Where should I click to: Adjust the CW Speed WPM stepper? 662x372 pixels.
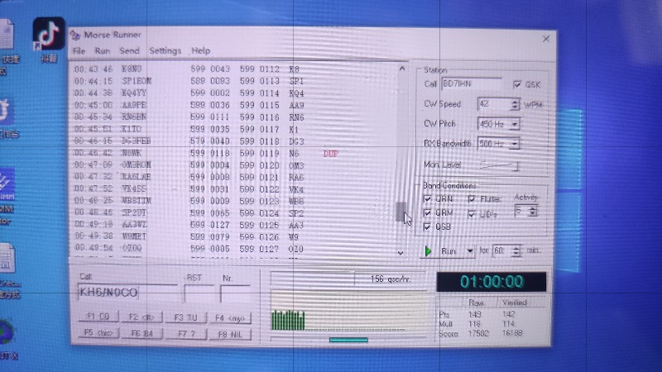coord(514,104)
